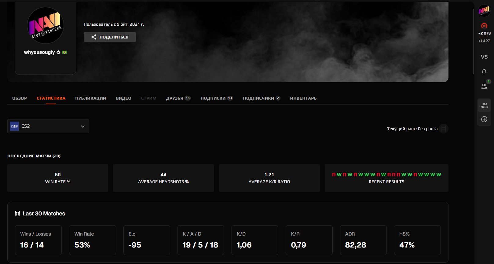Click the +1 427 Elo change text
This screenshot has width=494, height=264.
(x=484, y=41)
